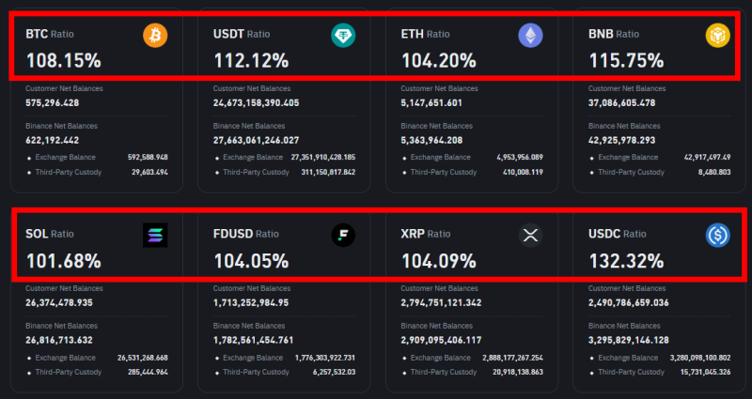The image size is (752, 399).
Task: Click the 108.15% BTC ratio value
Action: coord(63,61)
